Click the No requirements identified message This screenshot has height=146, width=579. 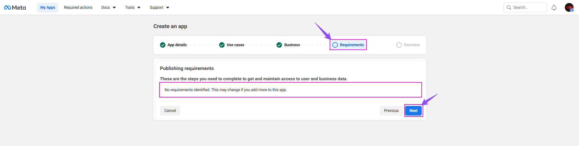coord(226,90)
